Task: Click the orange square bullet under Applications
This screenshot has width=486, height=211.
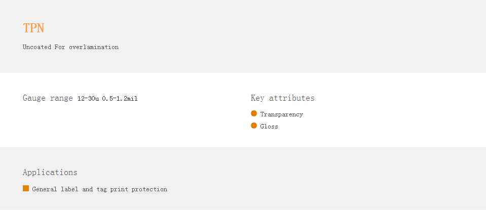Action: 26,188
